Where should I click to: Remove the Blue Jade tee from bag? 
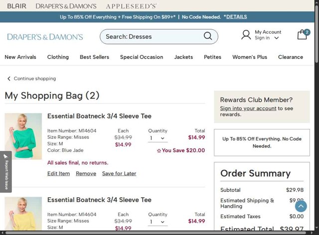pyautogui.click(x=86, y=173)
